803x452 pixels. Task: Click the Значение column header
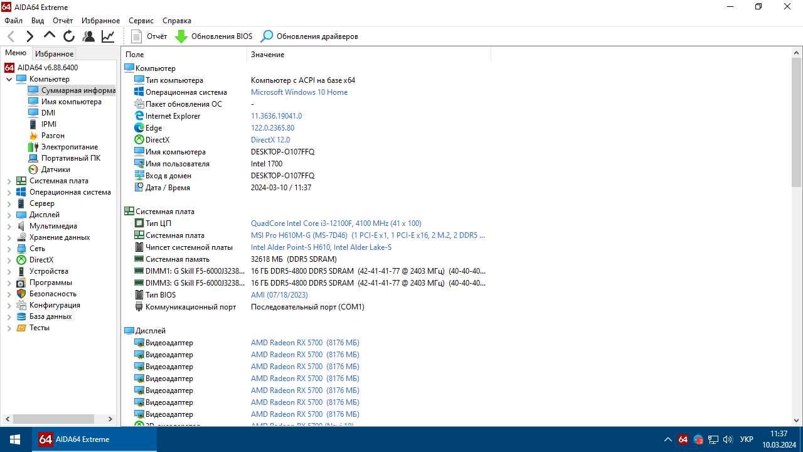click(369, 55)
